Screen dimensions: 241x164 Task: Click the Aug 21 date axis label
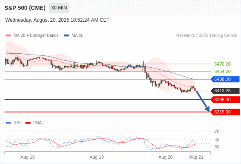196,157
